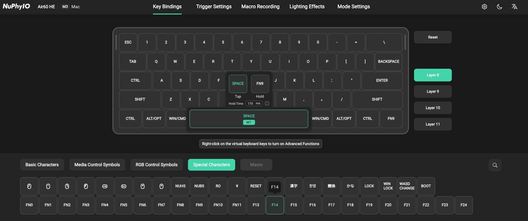This screenshot has height=221, width=528.
Task: Open the M3 Mac mode selector
Action: (x=71, y=7)
